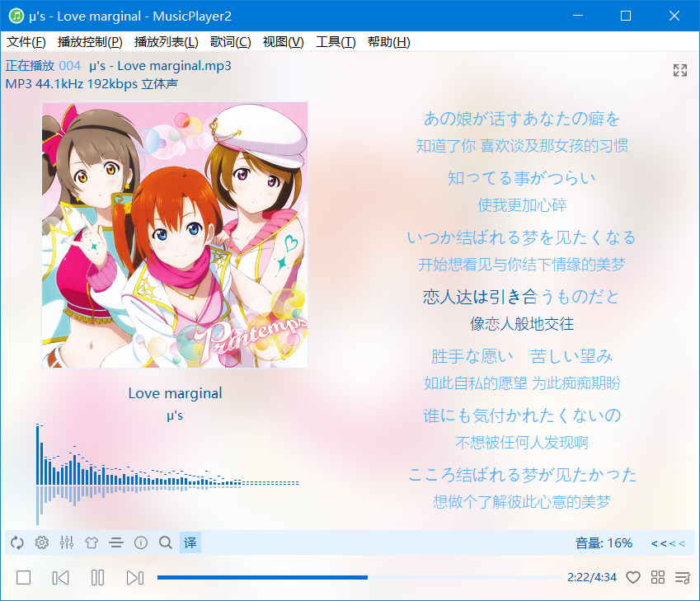Image resolution: width=700 pixels, height=601 pixels.
Task: Click the current lyric 恋人达は引き合うものだと
Action: (x=521, y=297)
